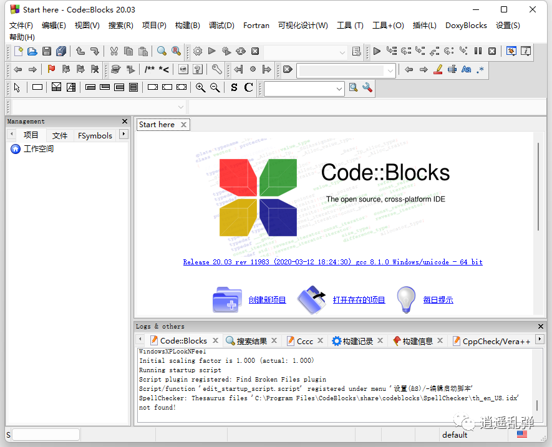Viewport: 552px width, 447px height.
Task: Open Find in Files with the red magnifier icon
Action: [x=176, y=52]
